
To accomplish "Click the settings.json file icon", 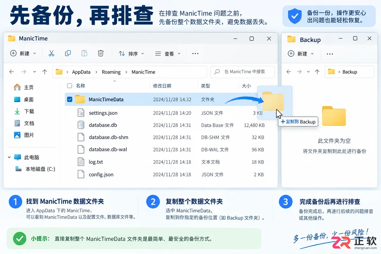I will (x=81, y=113).
